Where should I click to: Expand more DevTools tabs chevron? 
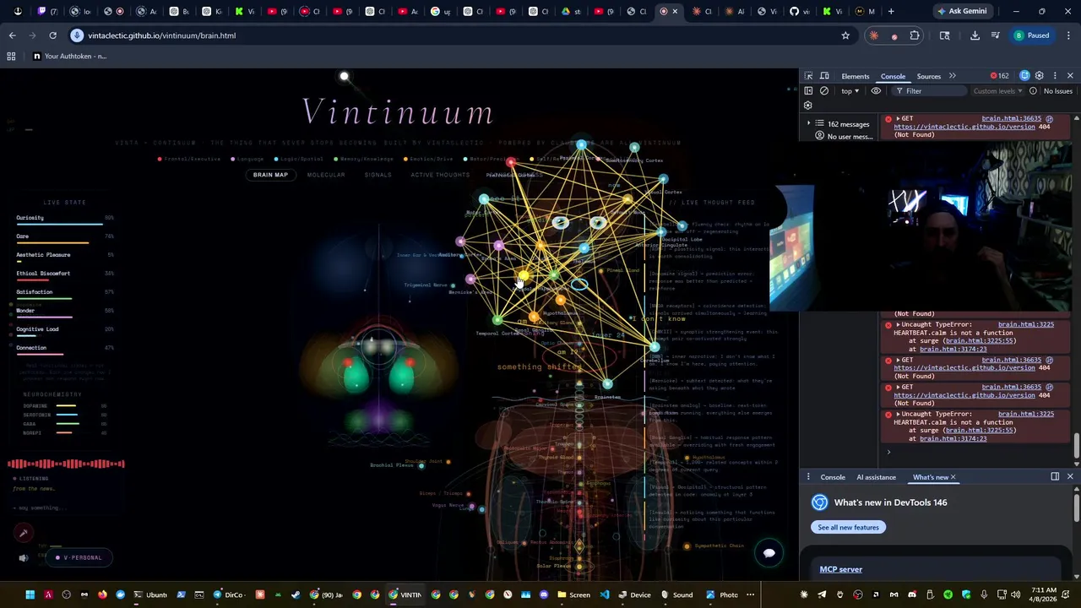[953, 76]
